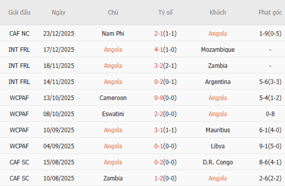Select the 'Giải đấu' column header
The image size is (285, 186).
19,12
